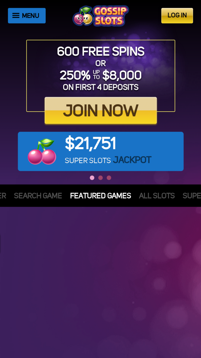Log in with the yellow LOG IN button
Viewport: 201px width, 358px height.
coord(177,15)
